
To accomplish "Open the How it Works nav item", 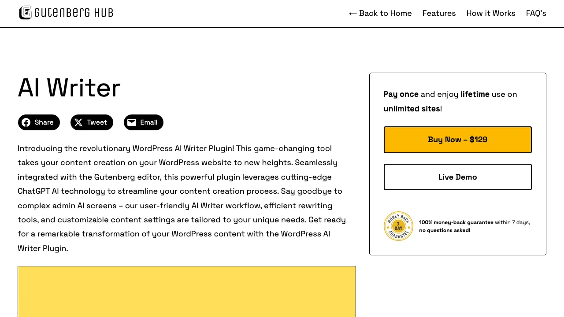I will coord(491,13).
